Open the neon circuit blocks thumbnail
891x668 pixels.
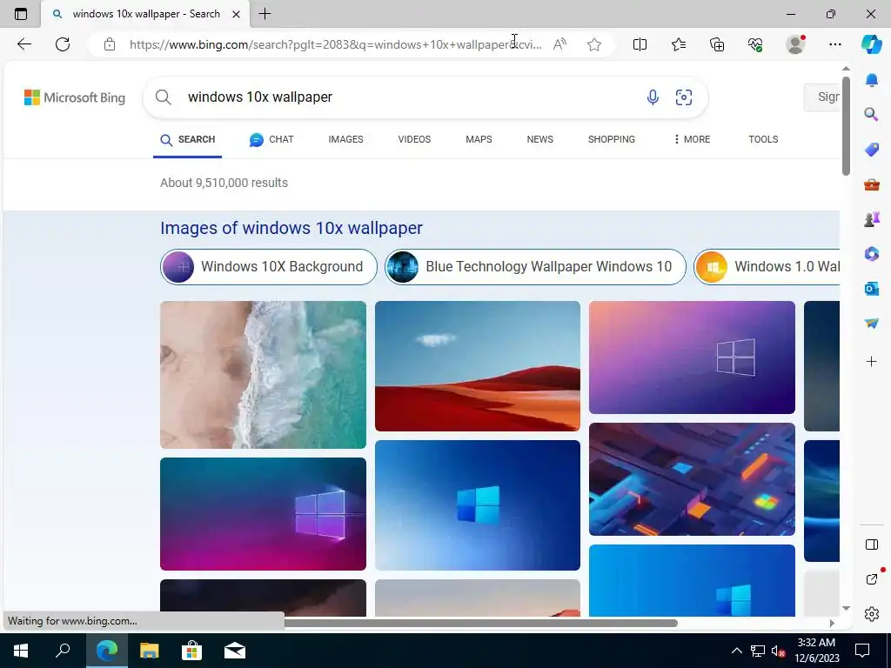692,479
